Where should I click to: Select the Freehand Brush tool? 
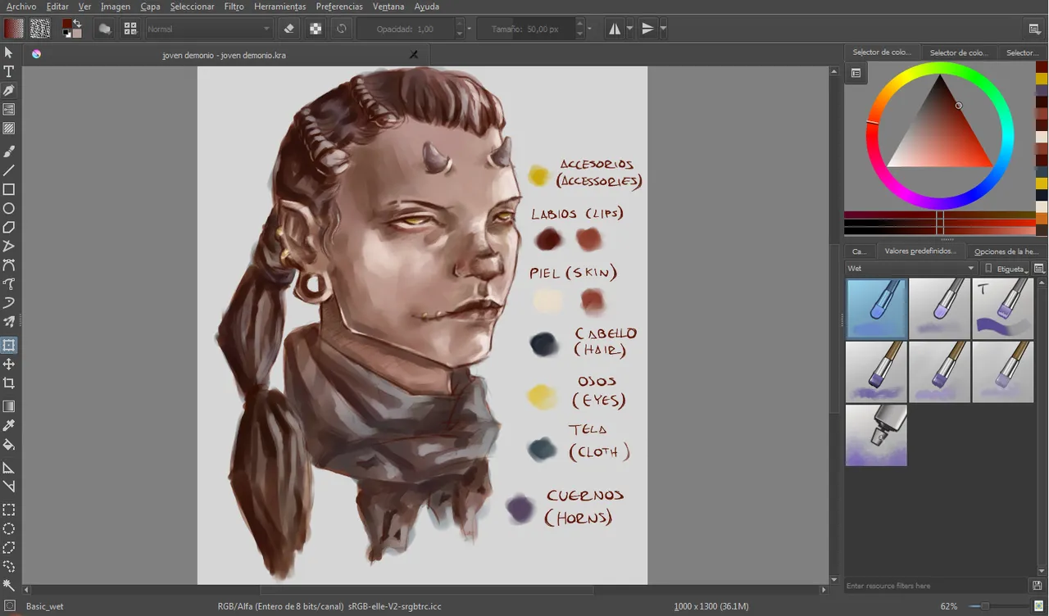coord(9,152)
